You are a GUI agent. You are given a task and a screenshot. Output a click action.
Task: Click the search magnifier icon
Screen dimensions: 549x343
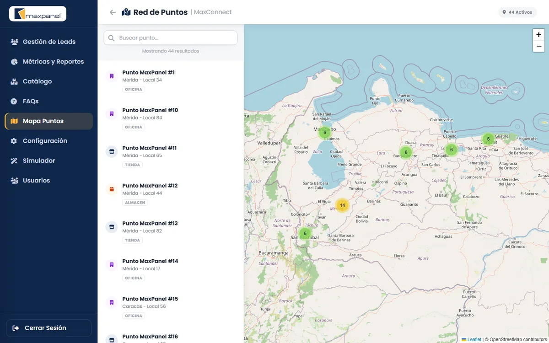[112, 38]
